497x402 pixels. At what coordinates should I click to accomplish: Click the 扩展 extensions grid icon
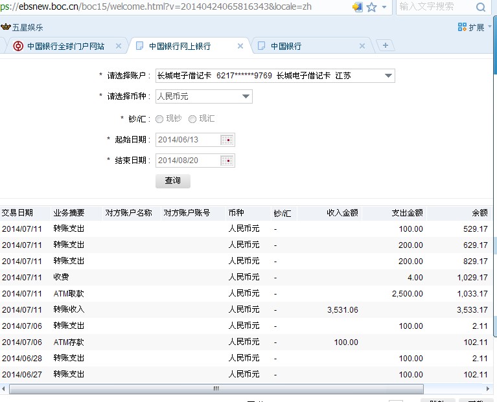pos(462,27)
